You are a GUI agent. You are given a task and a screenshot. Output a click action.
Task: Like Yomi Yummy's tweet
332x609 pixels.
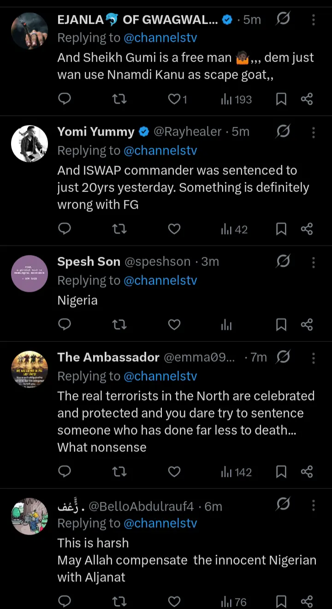pos(174,229)
